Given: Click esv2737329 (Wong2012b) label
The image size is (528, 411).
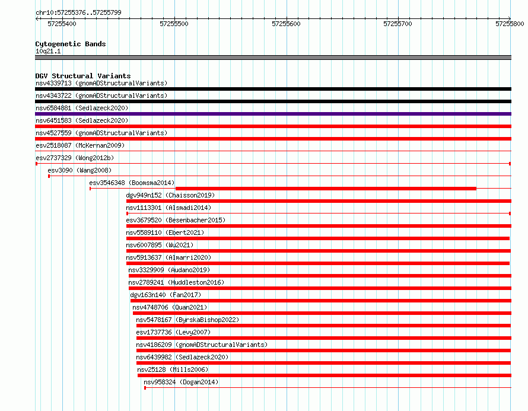Looking at the screenshot, I should click(x=75, y=158).
